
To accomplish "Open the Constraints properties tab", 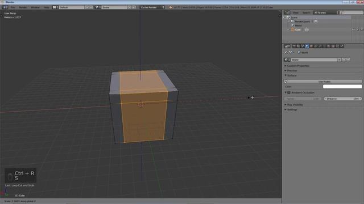I will tap(316, 46).
